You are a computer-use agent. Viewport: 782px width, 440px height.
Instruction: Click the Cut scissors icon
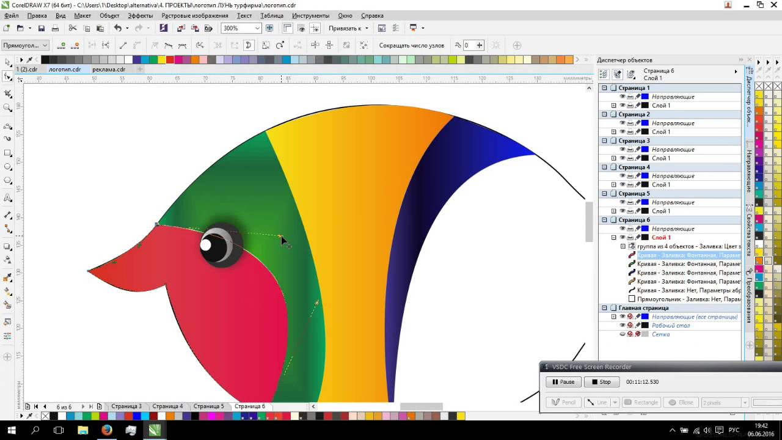(x=73, y=28)
